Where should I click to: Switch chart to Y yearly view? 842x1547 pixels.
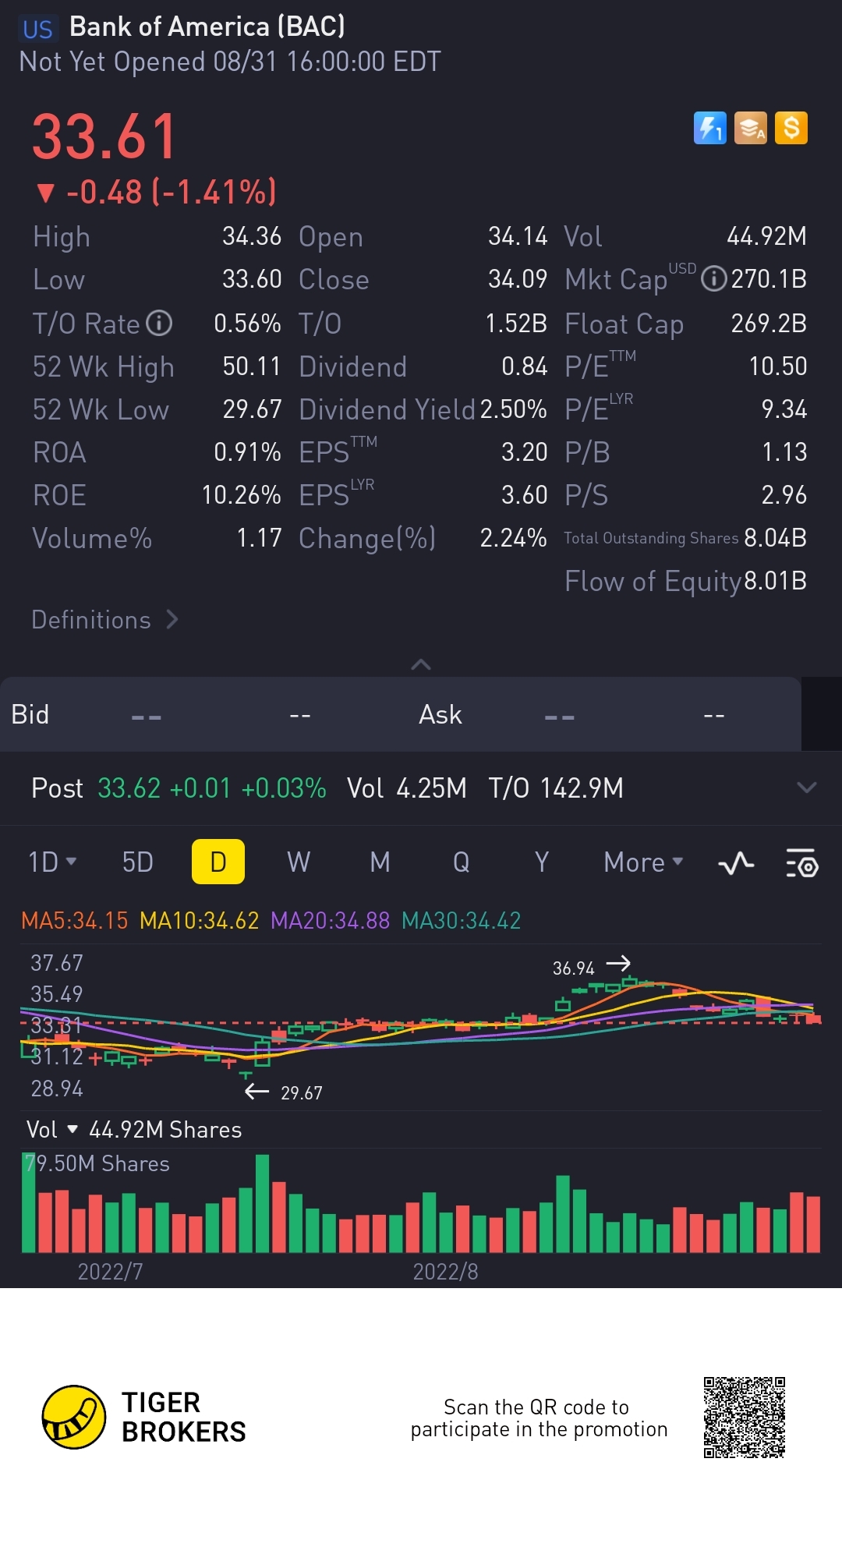coord(542,862)
